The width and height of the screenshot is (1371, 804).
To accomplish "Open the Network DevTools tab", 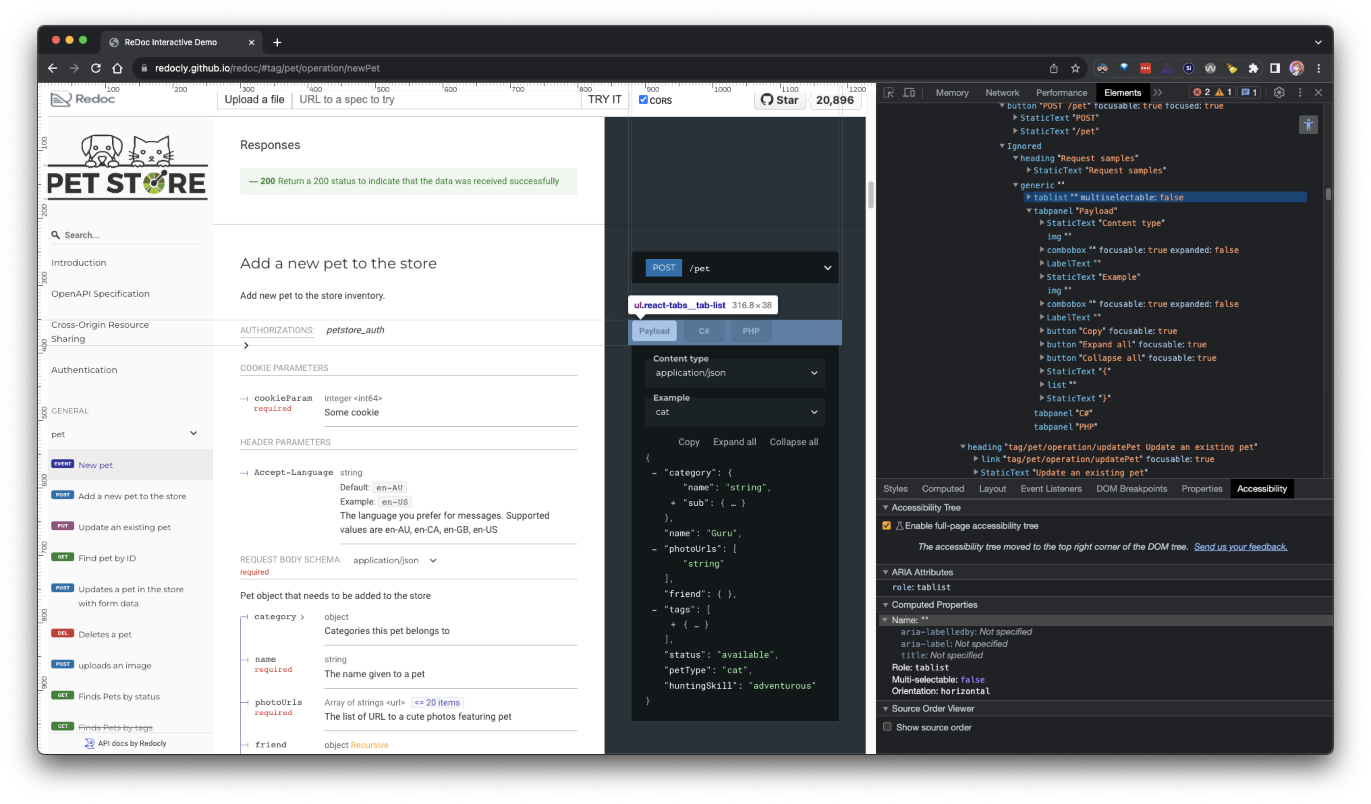I will click(x=1002, y=92).
